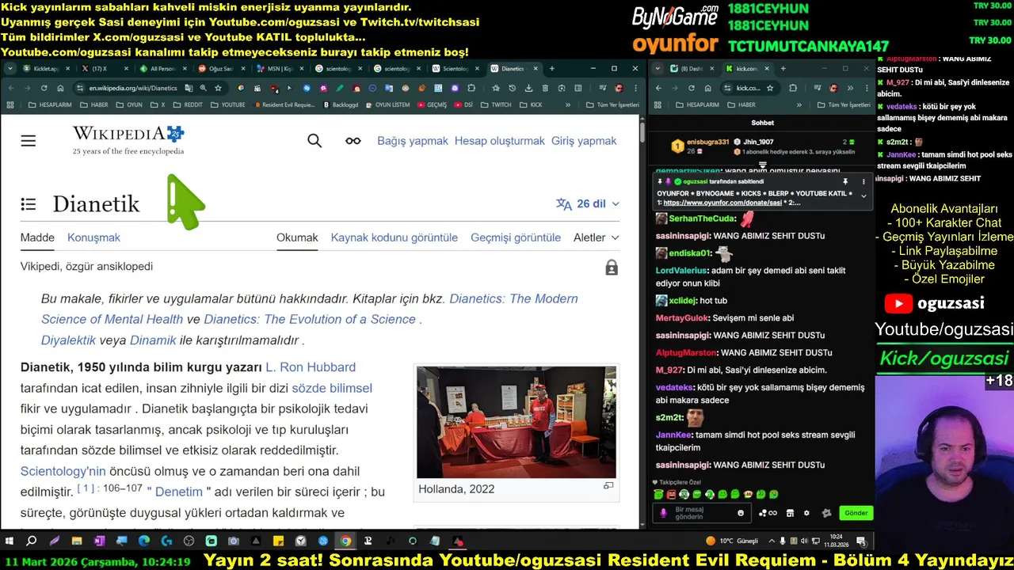The width and height of the screenshot is (1014, 570).
Task: Bookmark the Dianetics page with the star
Action: point(218,88)
